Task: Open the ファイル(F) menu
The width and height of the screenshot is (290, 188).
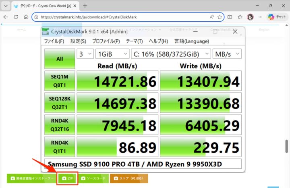Action: 54,41
